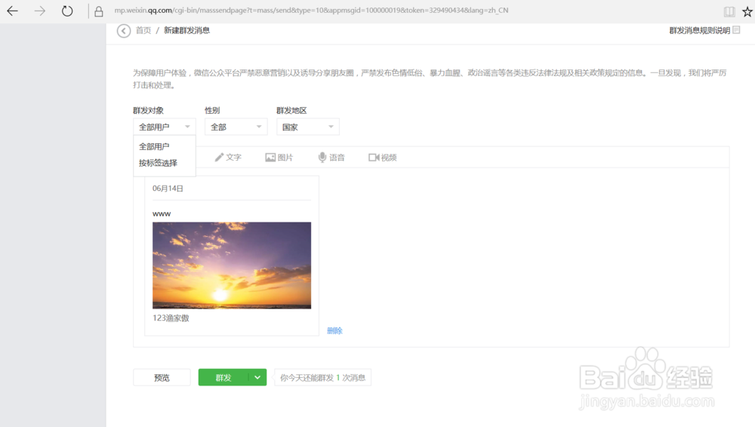755x427 pixels.
Task: Click the address bar URL
Action: tap(311, 10)
